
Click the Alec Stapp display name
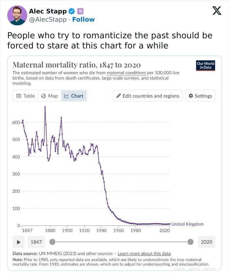point(48,11)
